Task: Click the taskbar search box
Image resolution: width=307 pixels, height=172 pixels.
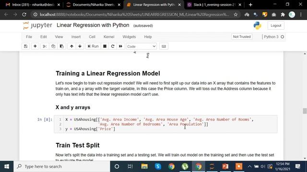Action: coord(62,166)
